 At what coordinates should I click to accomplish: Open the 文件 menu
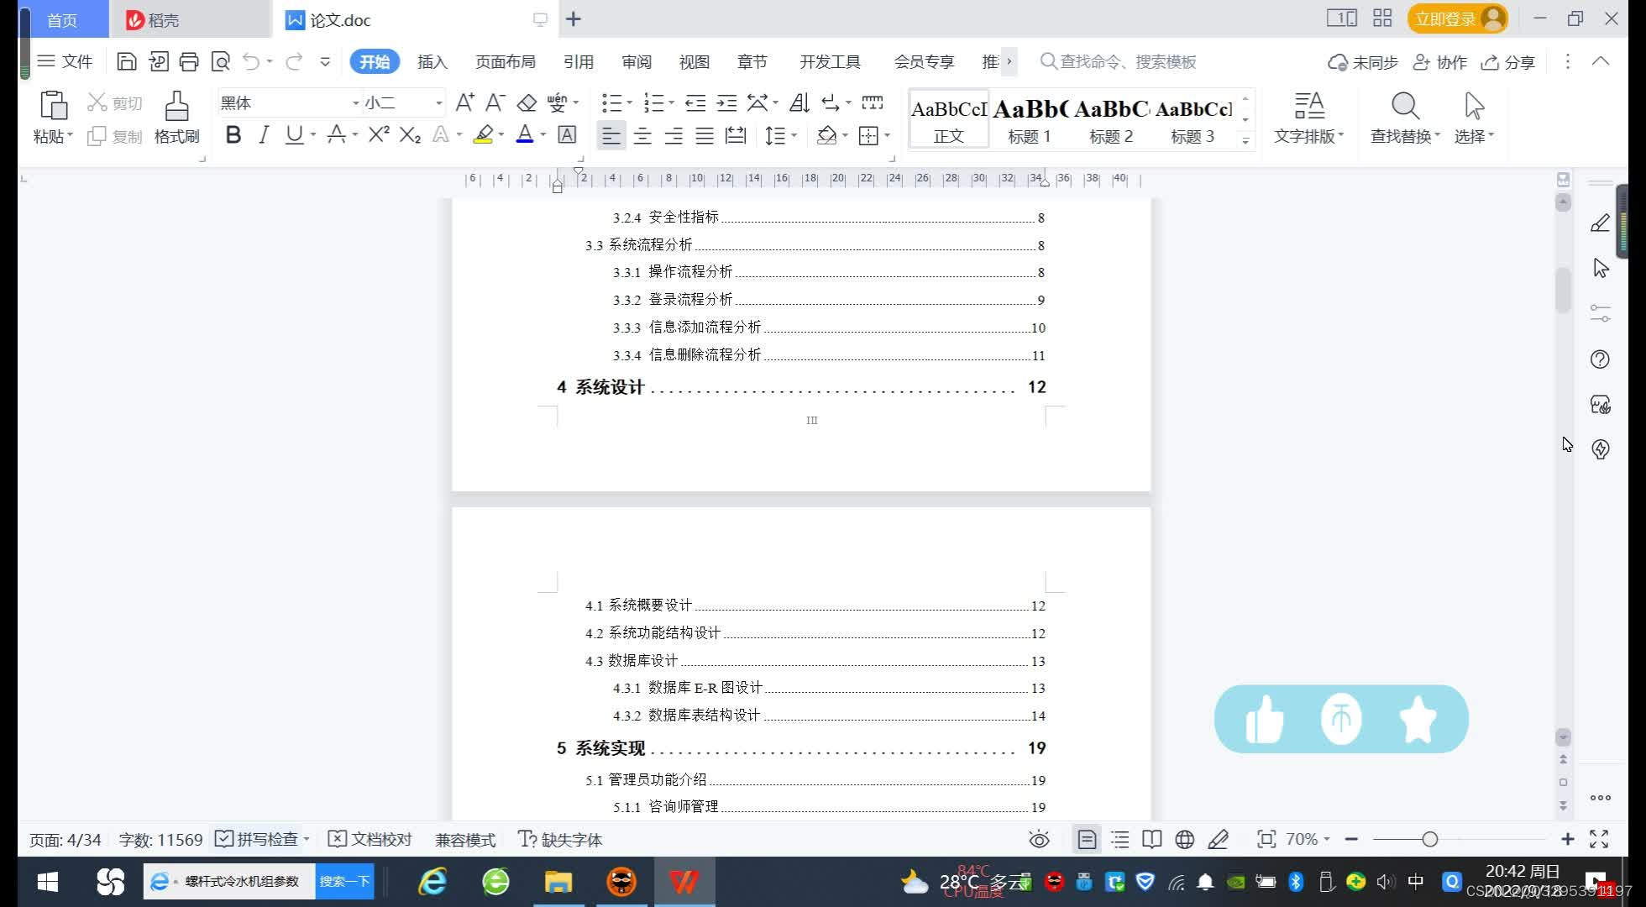pos(66,61)
